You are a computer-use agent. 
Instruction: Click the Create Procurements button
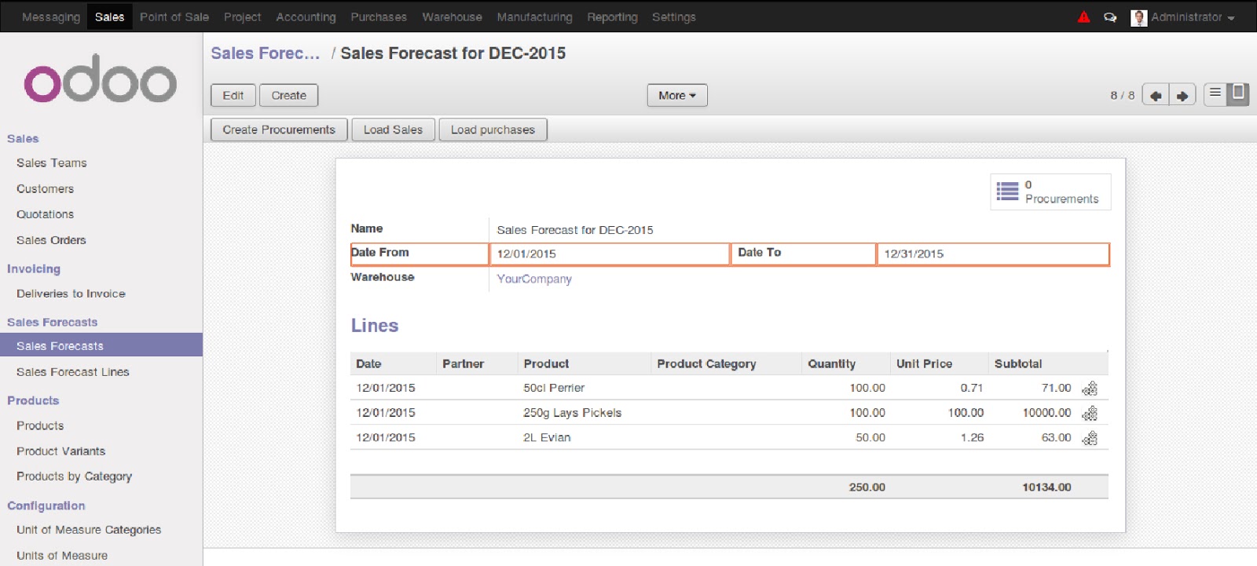pyautogui.click(x=279, y=130)
